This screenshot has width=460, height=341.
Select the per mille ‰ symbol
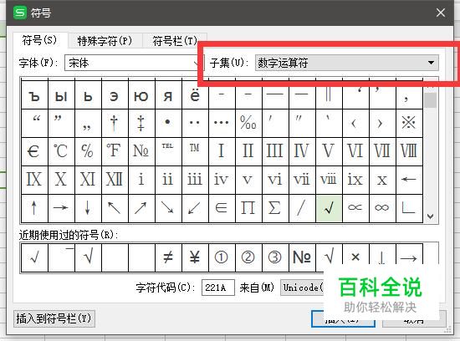248,123
